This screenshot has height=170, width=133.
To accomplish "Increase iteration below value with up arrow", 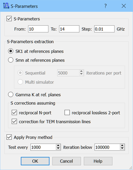I will coord(122,146).
